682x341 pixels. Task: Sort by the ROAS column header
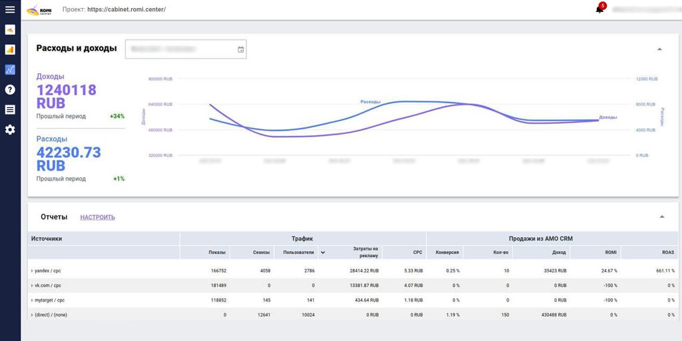[x=668, y=252]
